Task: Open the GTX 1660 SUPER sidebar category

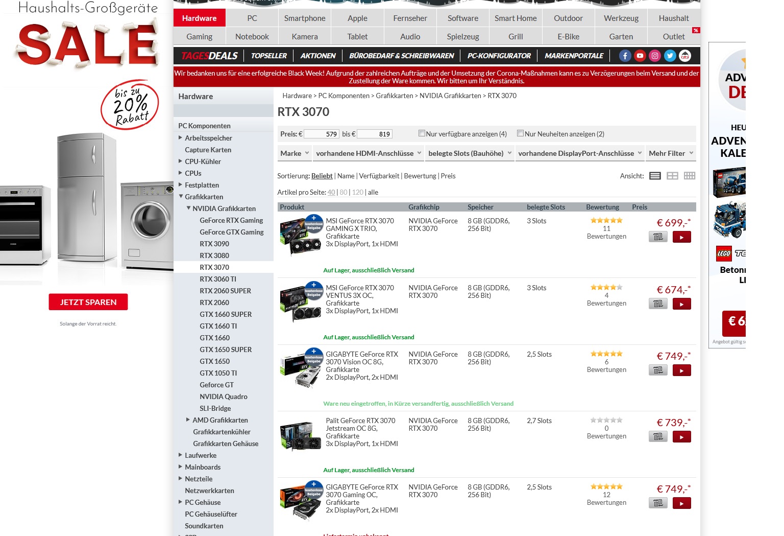Action: click(226, 314)
